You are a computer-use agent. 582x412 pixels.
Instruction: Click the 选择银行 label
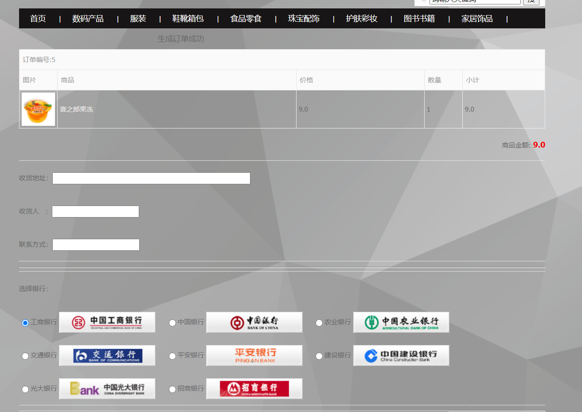[x=34, y=289]
